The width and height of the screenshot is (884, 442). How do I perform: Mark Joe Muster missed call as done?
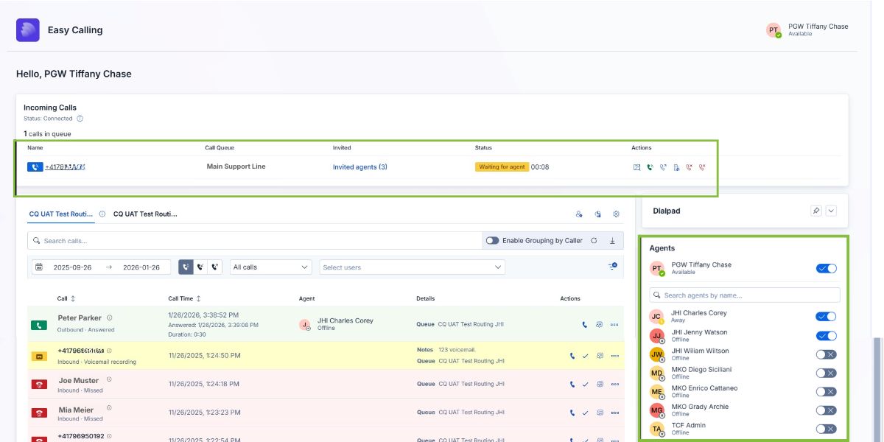click(x=585, y=384)
